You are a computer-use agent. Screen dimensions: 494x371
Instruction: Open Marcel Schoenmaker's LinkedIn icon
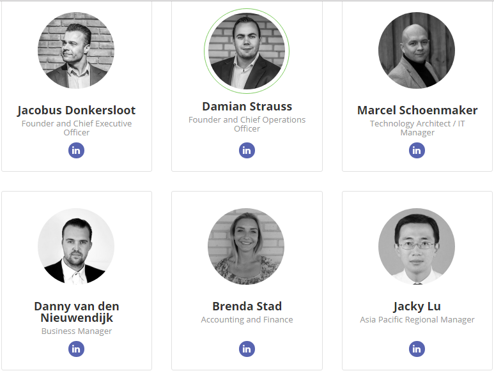(417, 151)
